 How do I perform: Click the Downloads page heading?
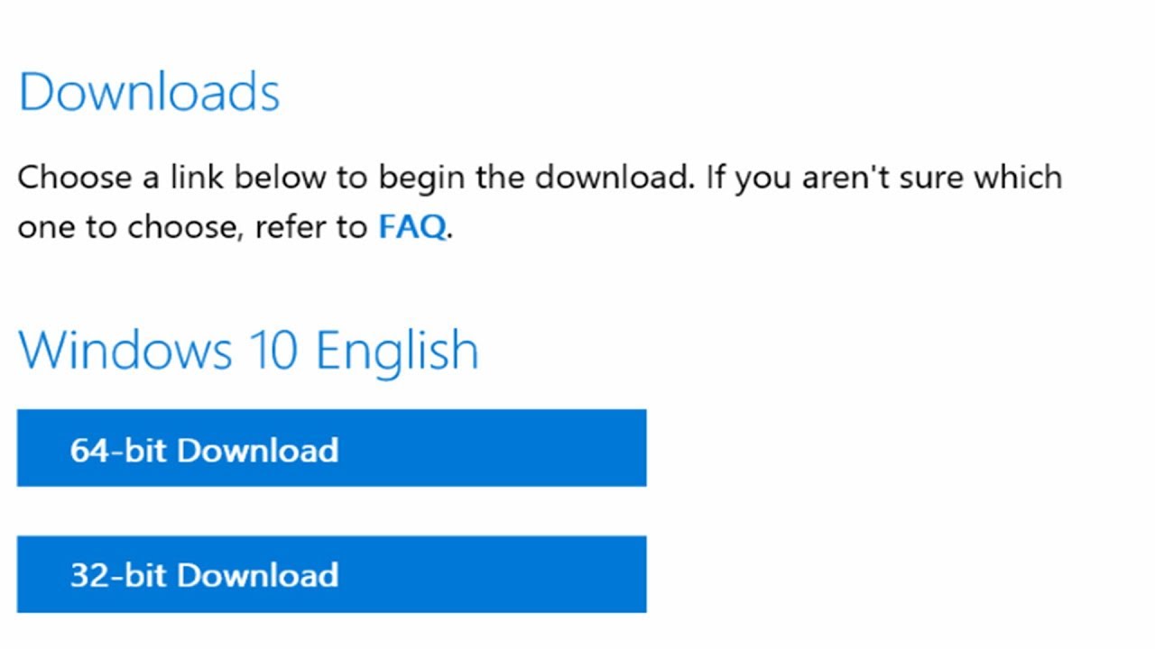pyautogui.click(x=149, y=92)
